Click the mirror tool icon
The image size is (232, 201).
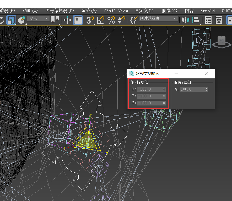pos(186,20)
